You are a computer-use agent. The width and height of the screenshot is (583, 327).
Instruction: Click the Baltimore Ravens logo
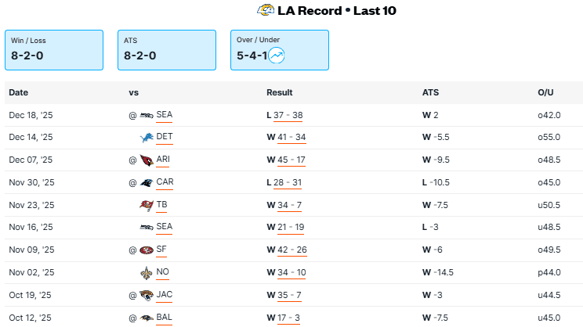tap(147, 318)
